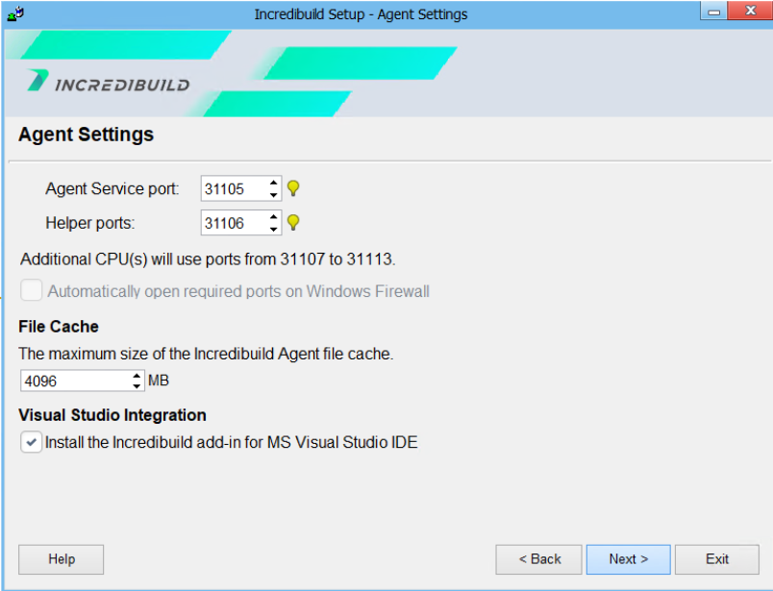Open Help for Agent Settings
This screenshot has width=773, height=591.
[x=62, y=559]
